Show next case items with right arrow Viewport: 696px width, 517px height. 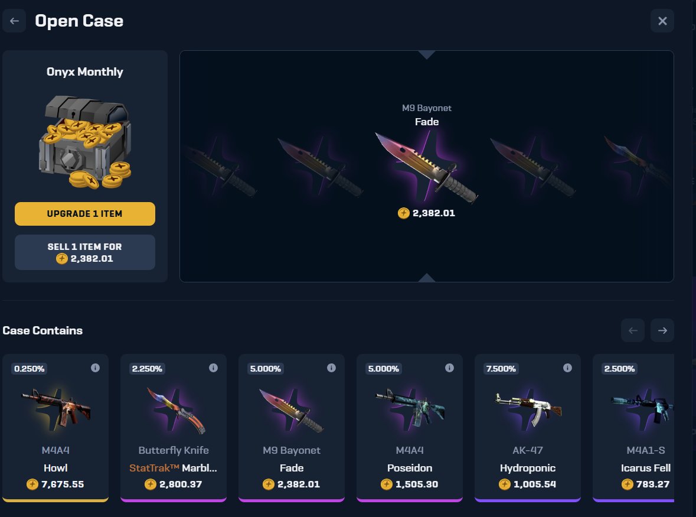(x=662, y=330)
